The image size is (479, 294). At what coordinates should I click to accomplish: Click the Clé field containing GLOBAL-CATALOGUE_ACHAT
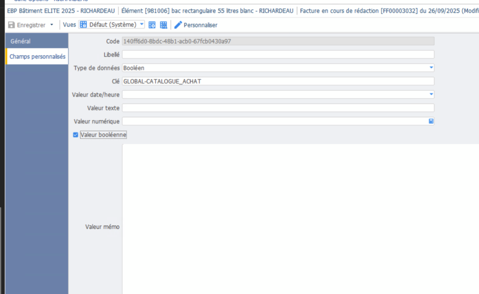coord(278,81)
